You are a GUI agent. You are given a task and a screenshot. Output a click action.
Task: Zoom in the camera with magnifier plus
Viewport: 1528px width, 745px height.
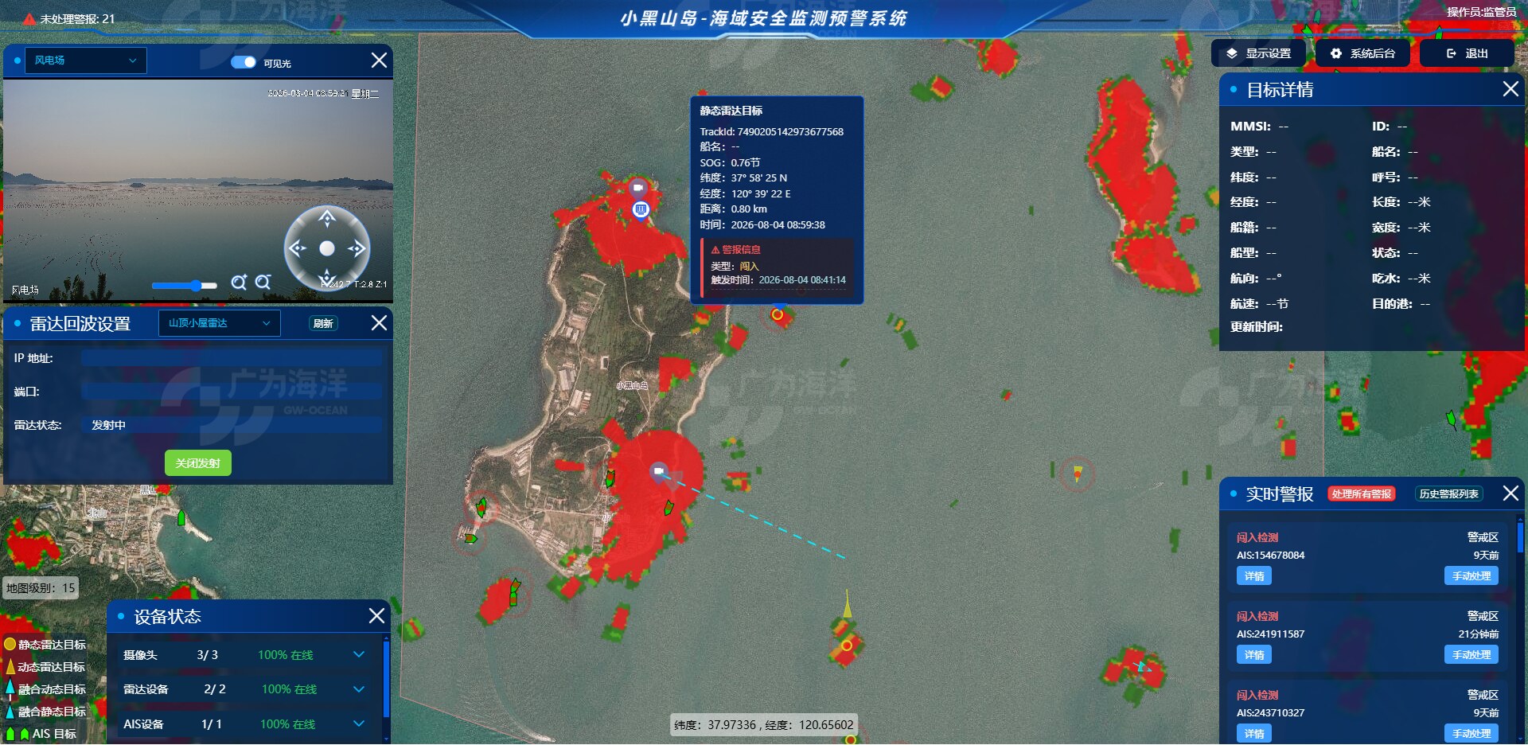[238, 283]
